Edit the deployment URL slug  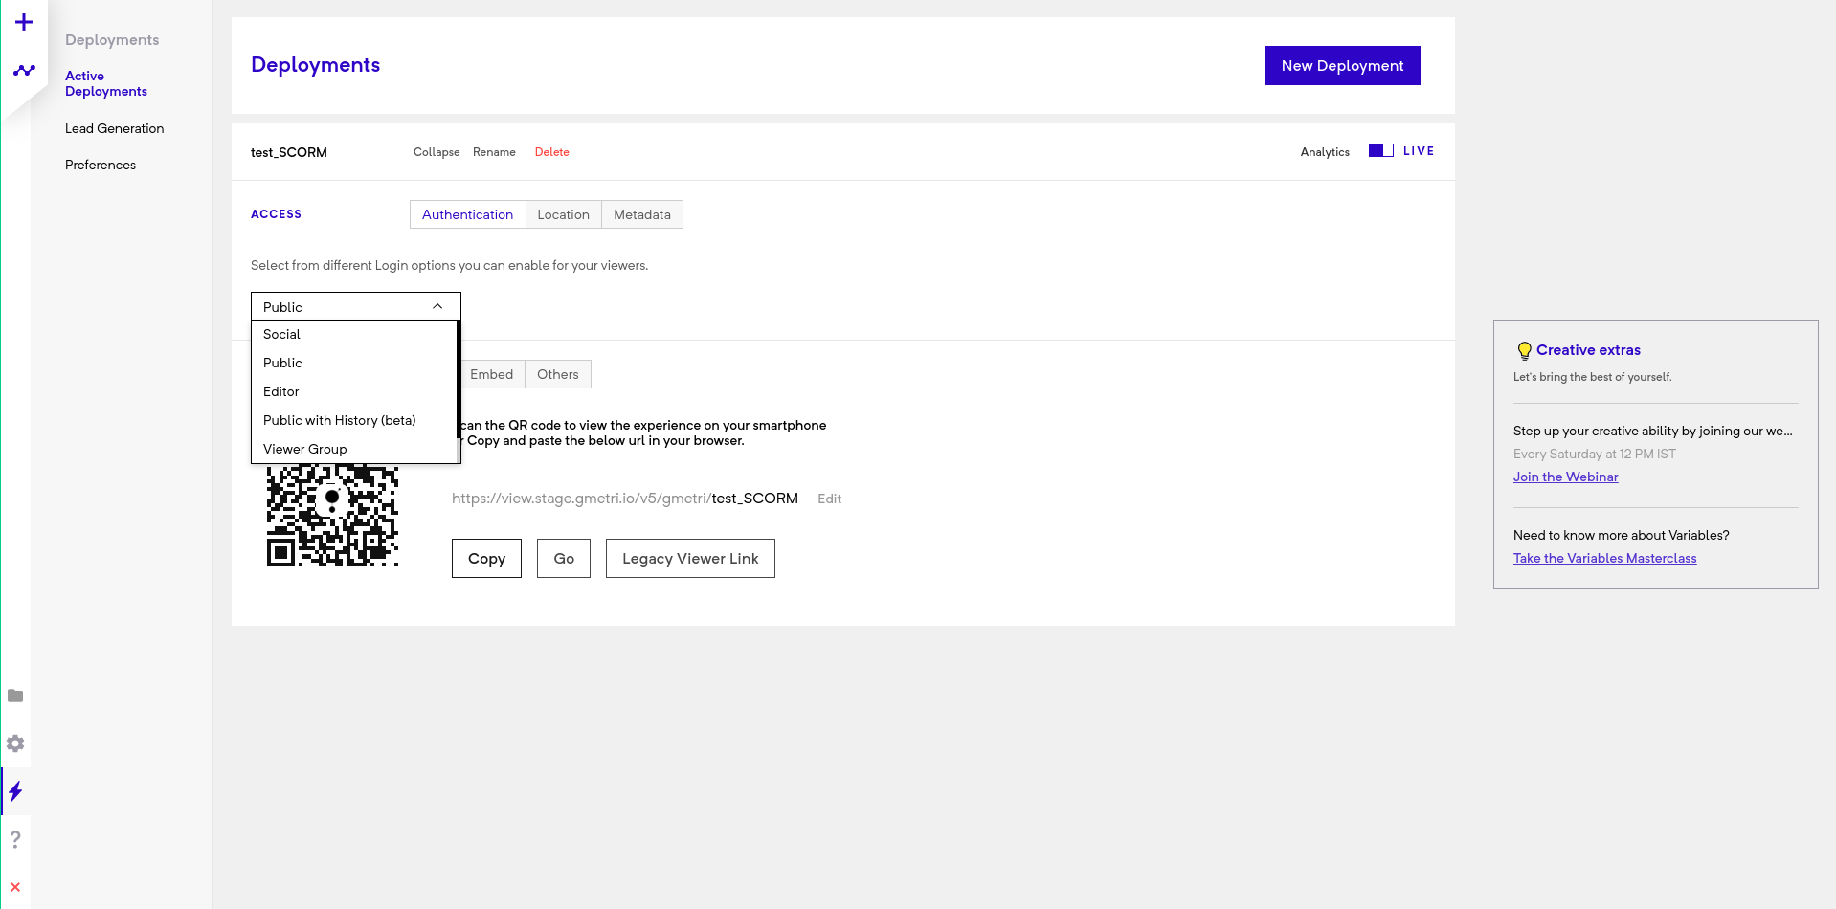pyautogui.click(x=829, y=499)
